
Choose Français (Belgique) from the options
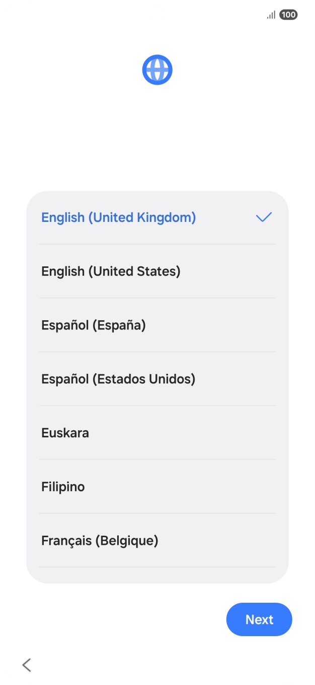point(99,540)
